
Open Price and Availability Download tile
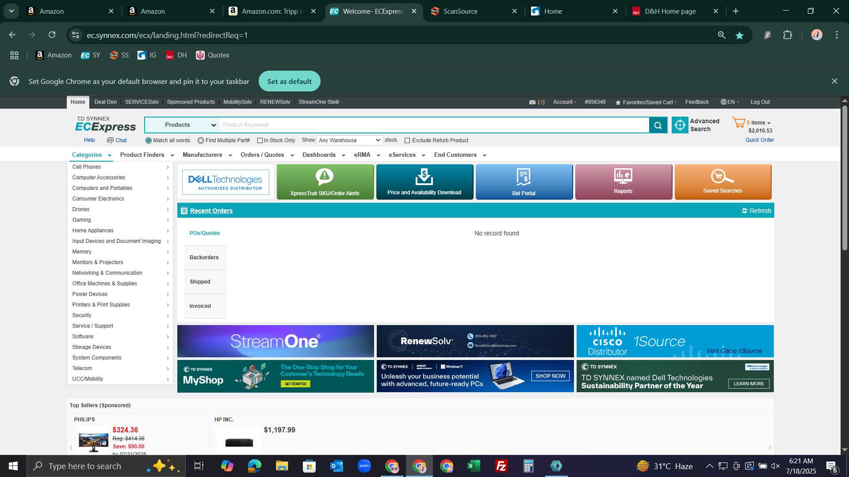(x=424, y=182)
